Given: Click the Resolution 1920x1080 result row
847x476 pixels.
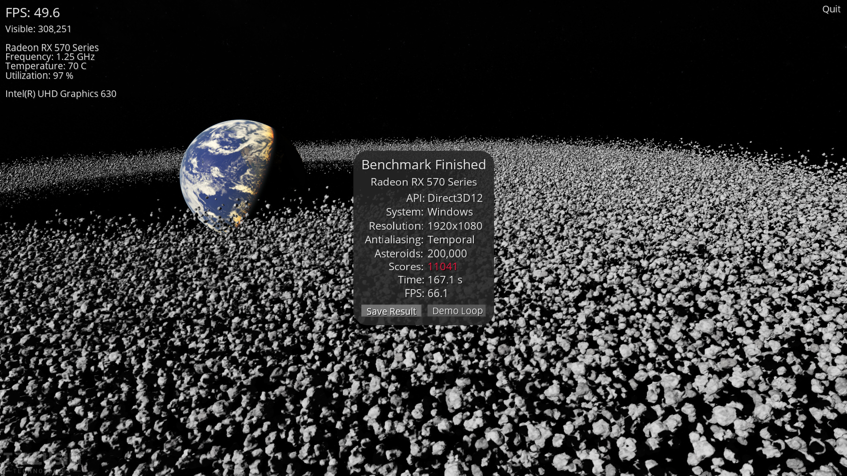Looking at the screenshot, I should pyautogui.click(x=425, y=226).
